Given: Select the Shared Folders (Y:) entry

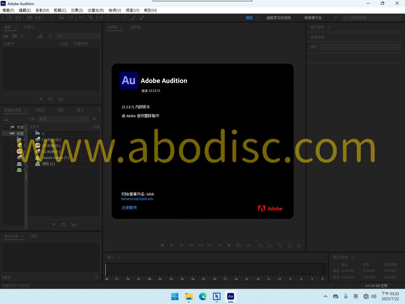Looking at the screenshot, I should (55, 158).
